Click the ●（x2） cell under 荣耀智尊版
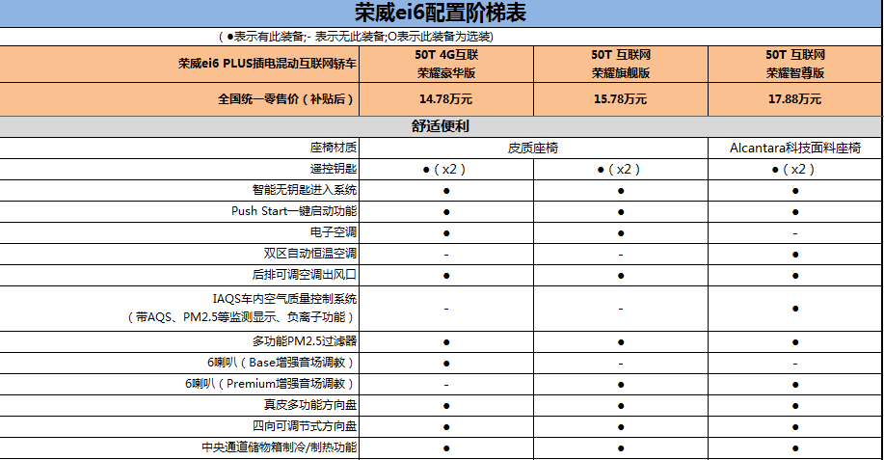This screenshot has width=884, height=460. tap(795, 169)
